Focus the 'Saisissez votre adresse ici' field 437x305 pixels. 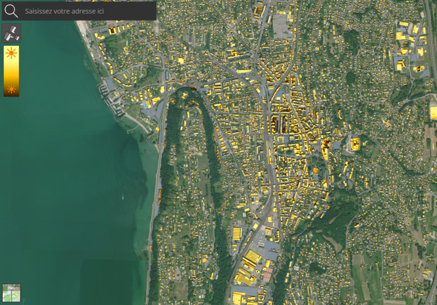[x=88, y=11]
